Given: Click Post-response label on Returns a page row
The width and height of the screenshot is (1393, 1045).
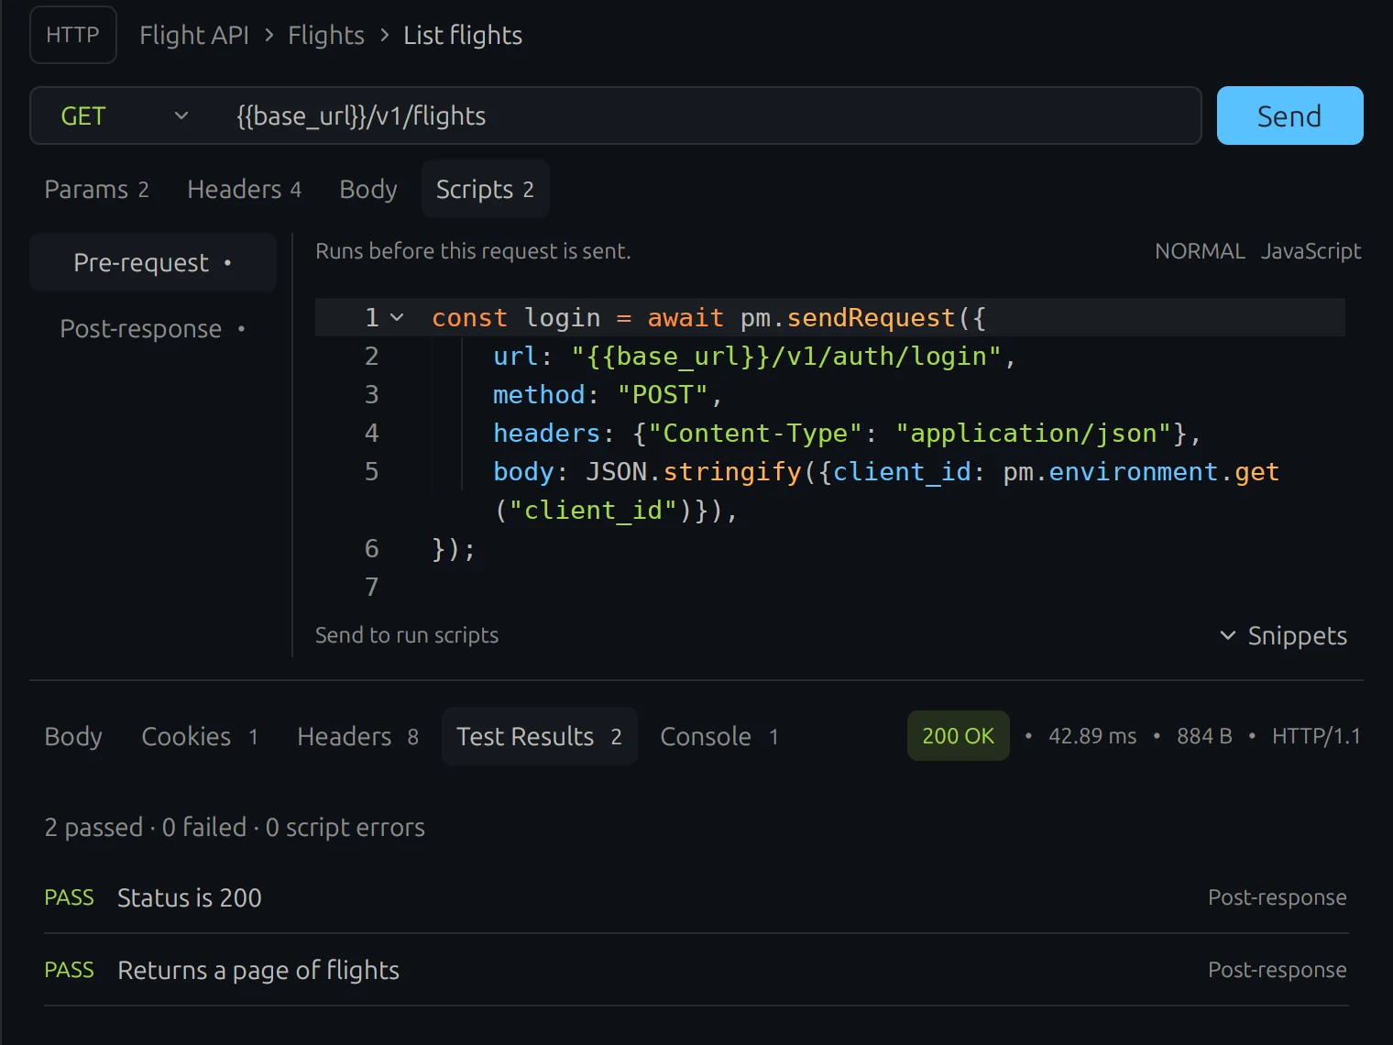Looking at the screenshot, I should coord(1277,970).
